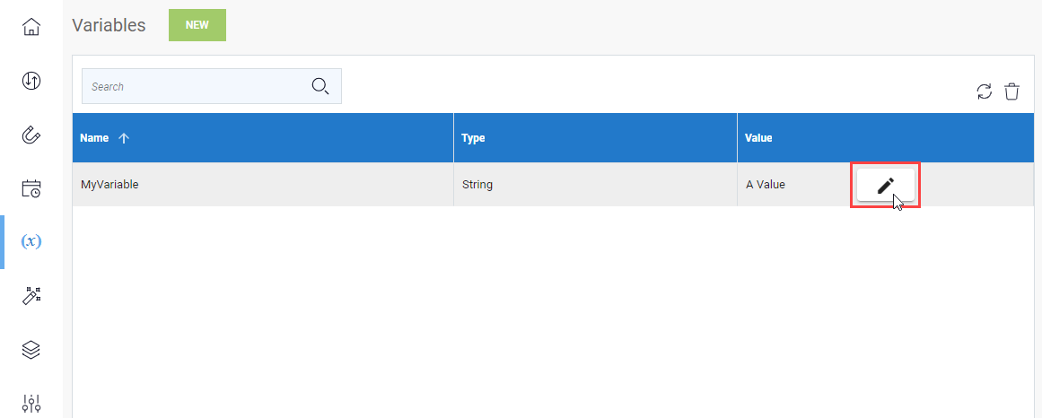Click the String type cell
This screenshot has width=1042, height=418.
point(477,185)
